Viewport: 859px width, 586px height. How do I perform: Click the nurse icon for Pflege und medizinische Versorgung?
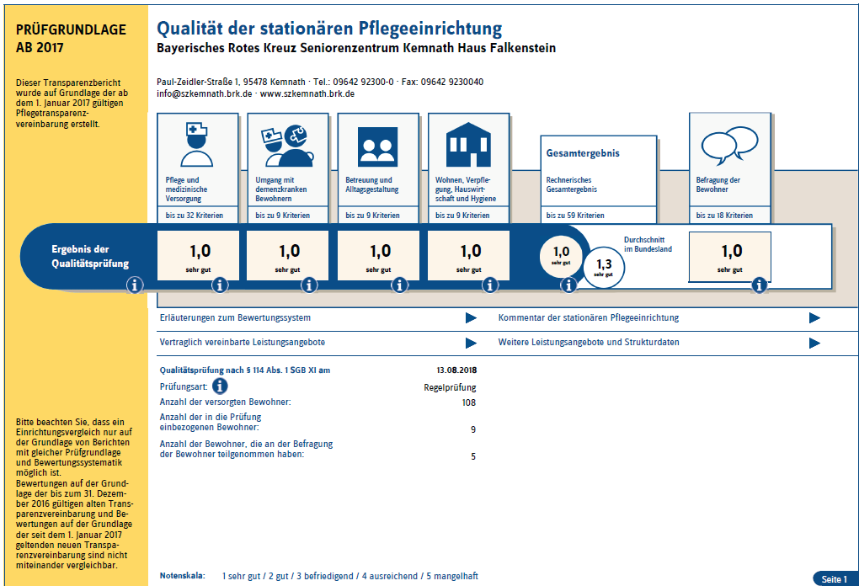(x=197, y=145)
